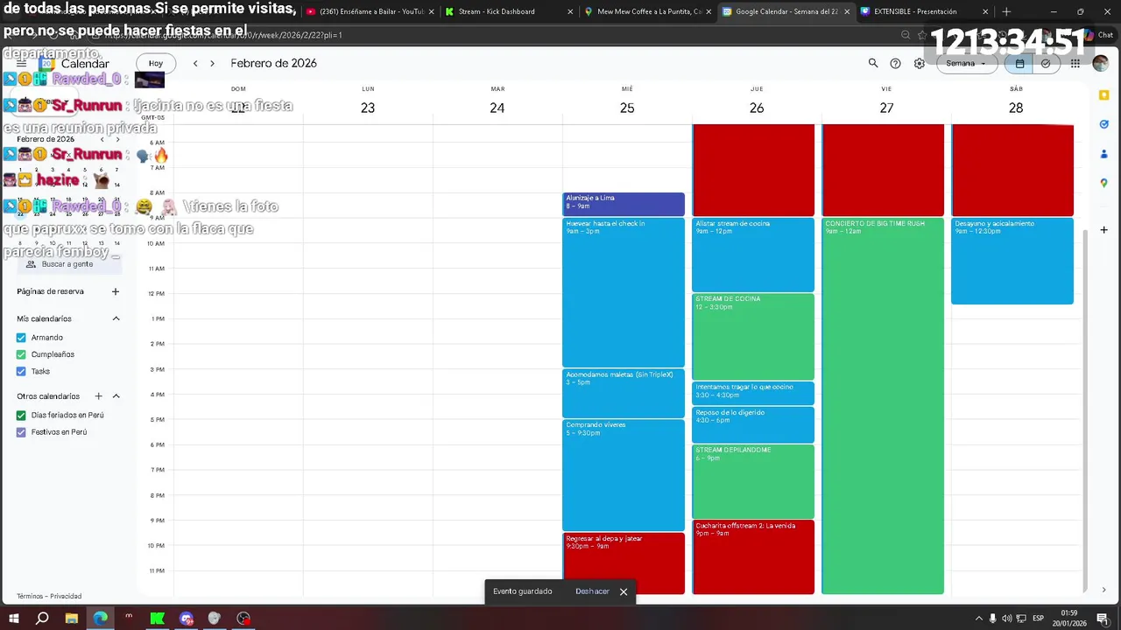Image resolution: width=1121 pixels, height=630 pixels.
Task: Open volume control in system tray
Action: [1006, 619]
